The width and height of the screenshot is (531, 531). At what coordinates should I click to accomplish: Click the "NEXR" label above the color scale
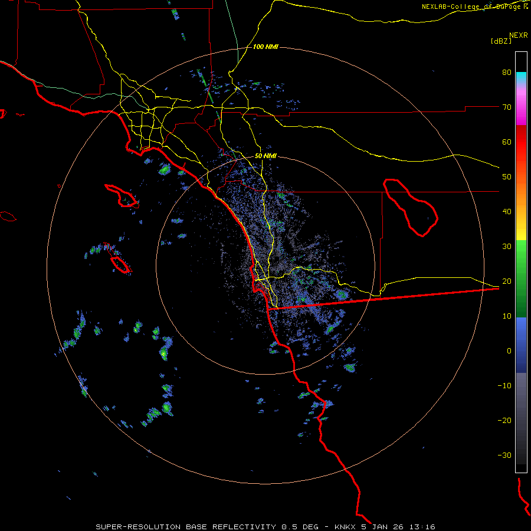point(518,35)
